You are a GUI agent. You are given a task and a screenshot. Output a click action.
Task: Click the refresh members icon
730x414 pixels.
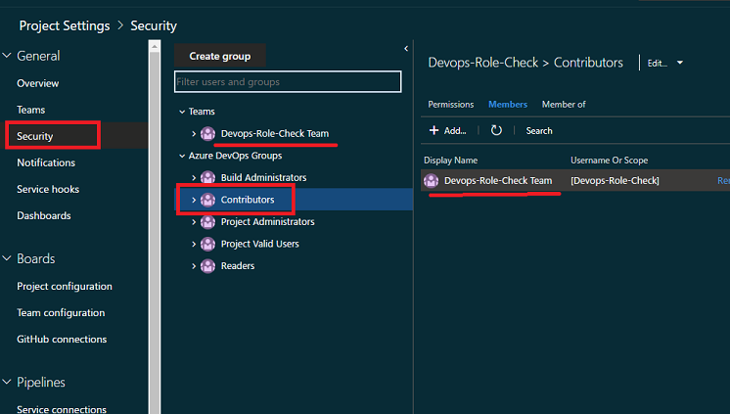click(x=496, y=130)
